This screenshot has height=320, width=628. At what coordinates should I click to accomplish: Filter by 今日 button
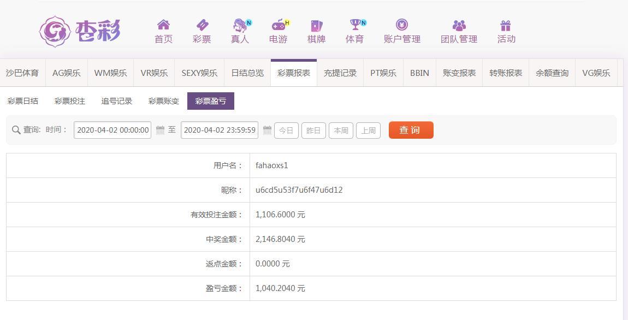click(286, 131)
